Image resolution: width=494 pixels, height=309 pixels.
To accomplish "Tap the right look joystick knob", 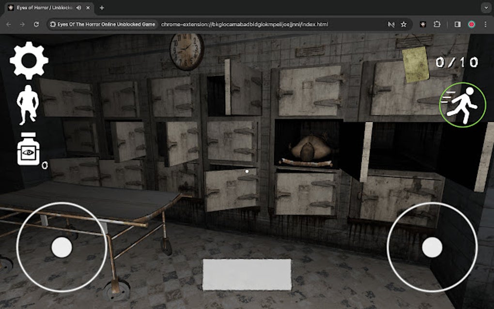I will [x=432, y=247].
